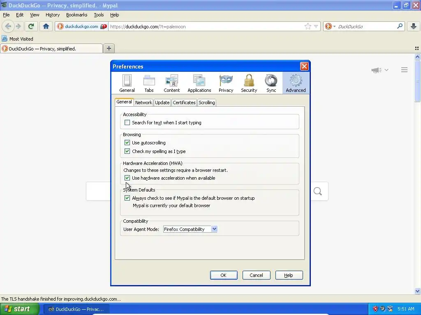
Task: Open the Downloads arrow button
Action: 414,26
